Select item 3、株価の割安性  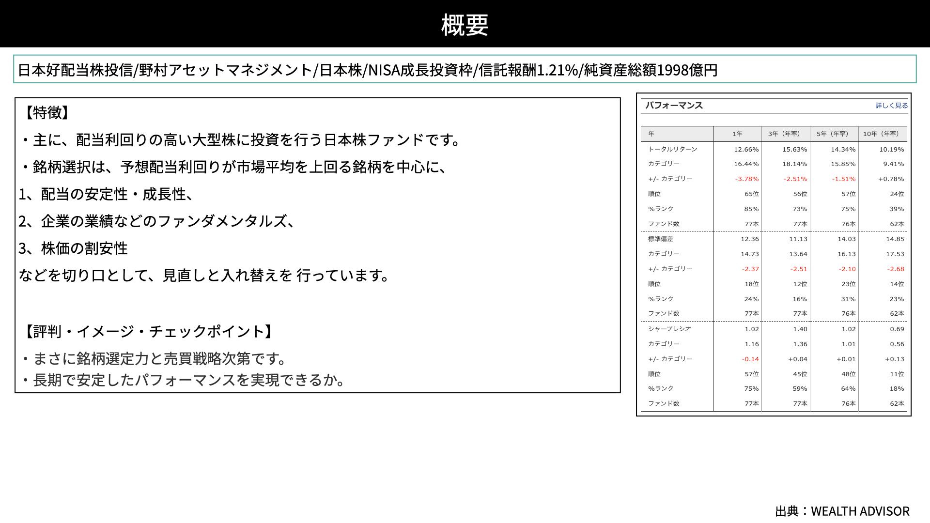point(73,248)
